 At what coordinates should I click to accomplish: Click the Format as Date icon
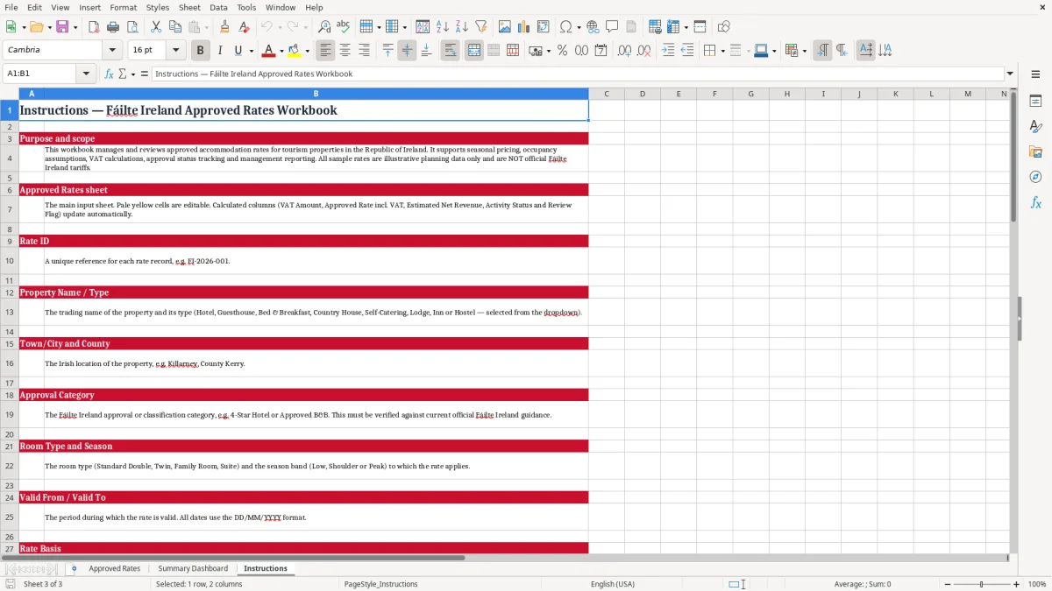pyautogui.click(x=601, y=51)
